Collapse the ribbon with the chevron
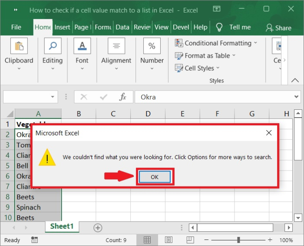 [x=295, y=80]
